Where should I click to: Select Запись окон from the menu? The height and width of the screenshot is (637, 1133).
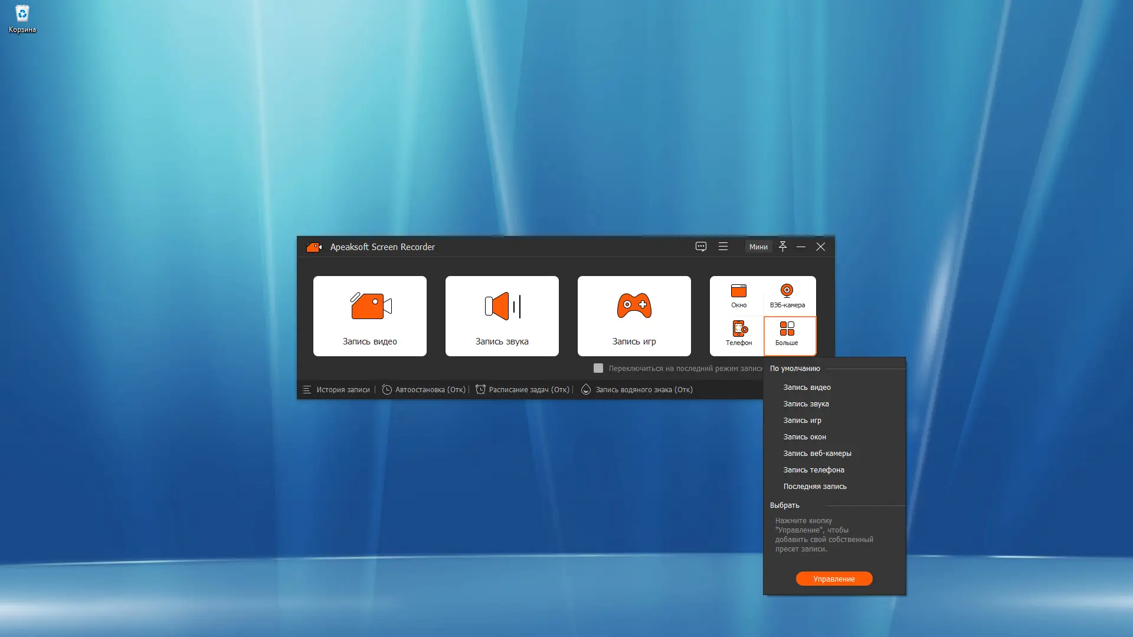(804, 436)
